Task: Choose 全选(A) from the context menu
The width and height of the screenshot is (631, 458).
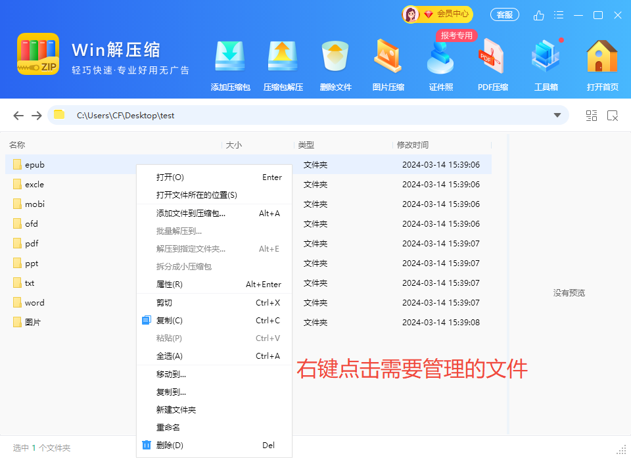Action: click(214, 355)
